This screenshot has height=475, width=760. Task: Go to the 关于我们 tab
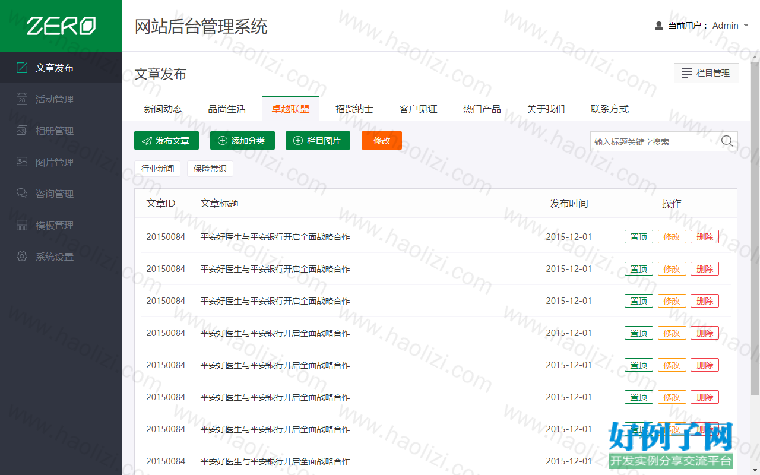pyautogui.click(x=546, y=109)
